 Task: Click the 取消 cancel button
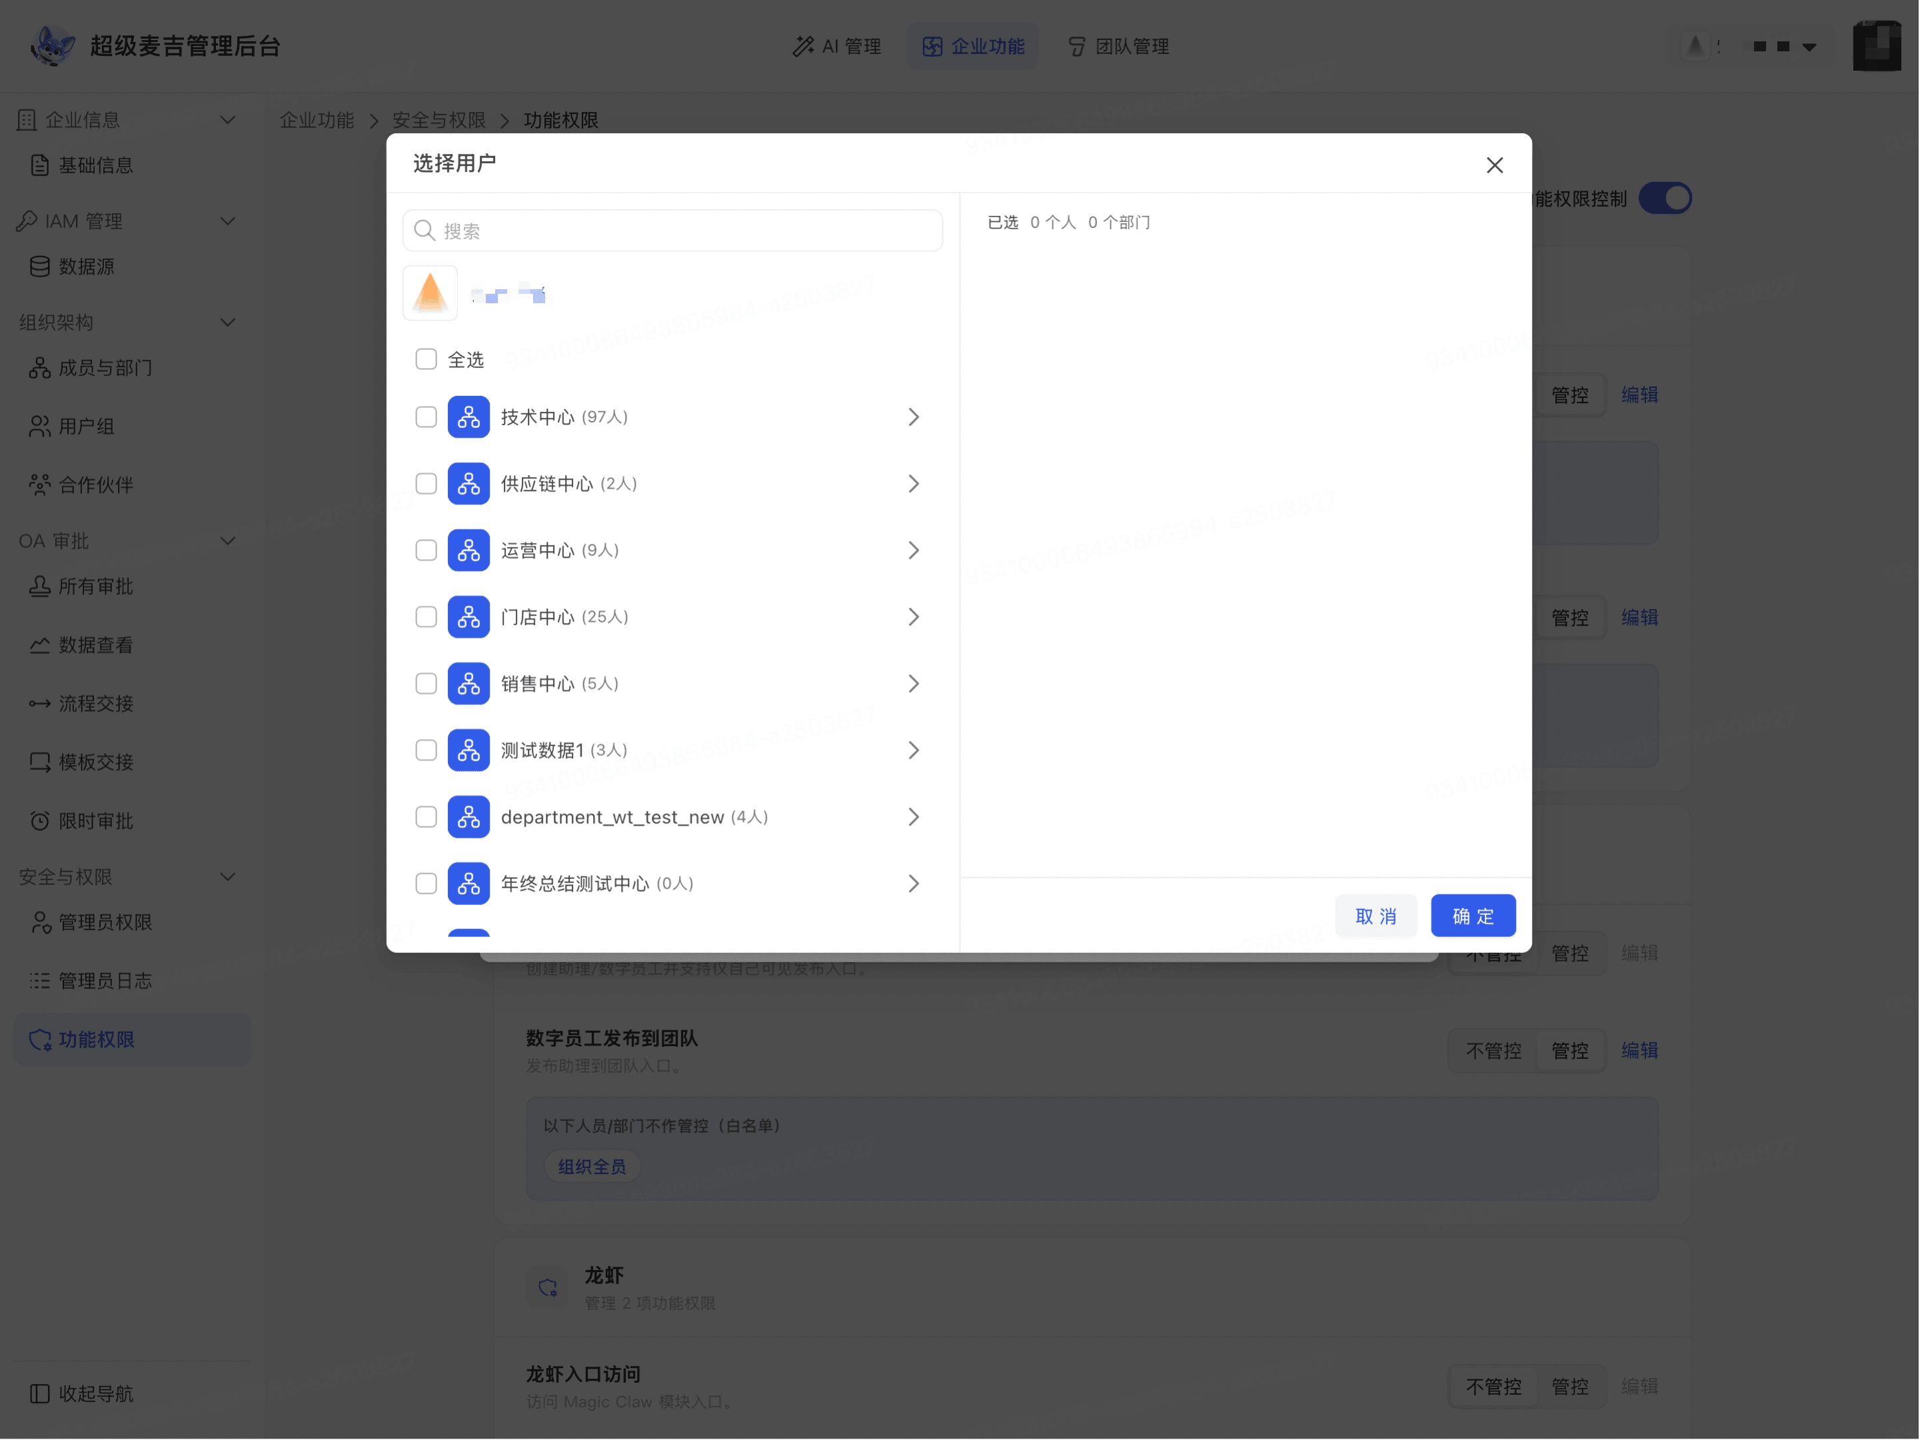pos(1377,917)
